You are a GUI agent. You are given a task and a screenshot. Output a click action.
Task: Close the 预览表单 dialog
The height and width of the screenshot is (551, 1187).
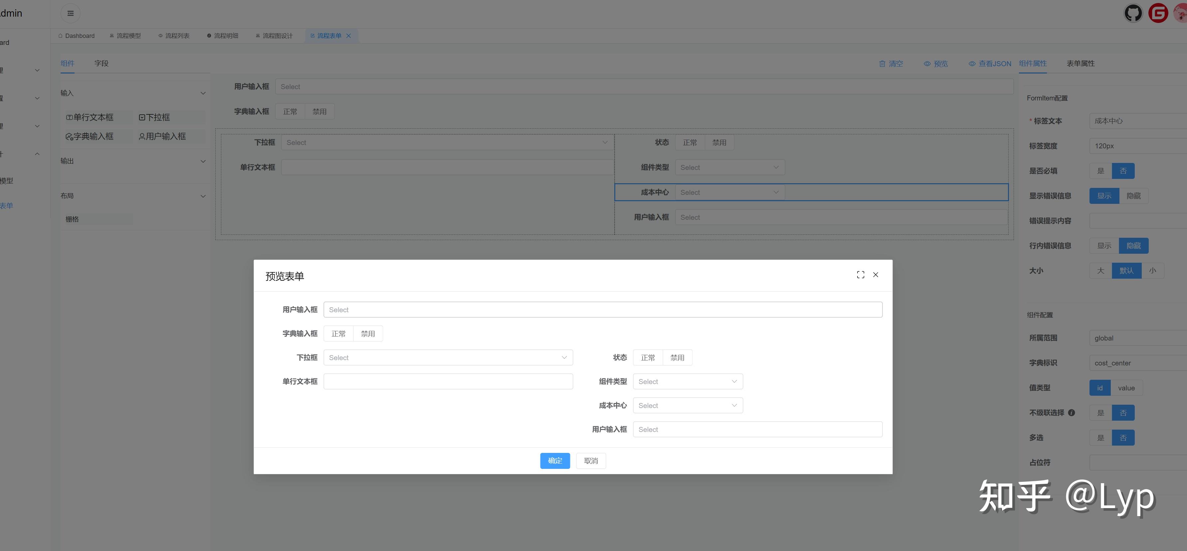pyautogui.click(x=876, y=275)
